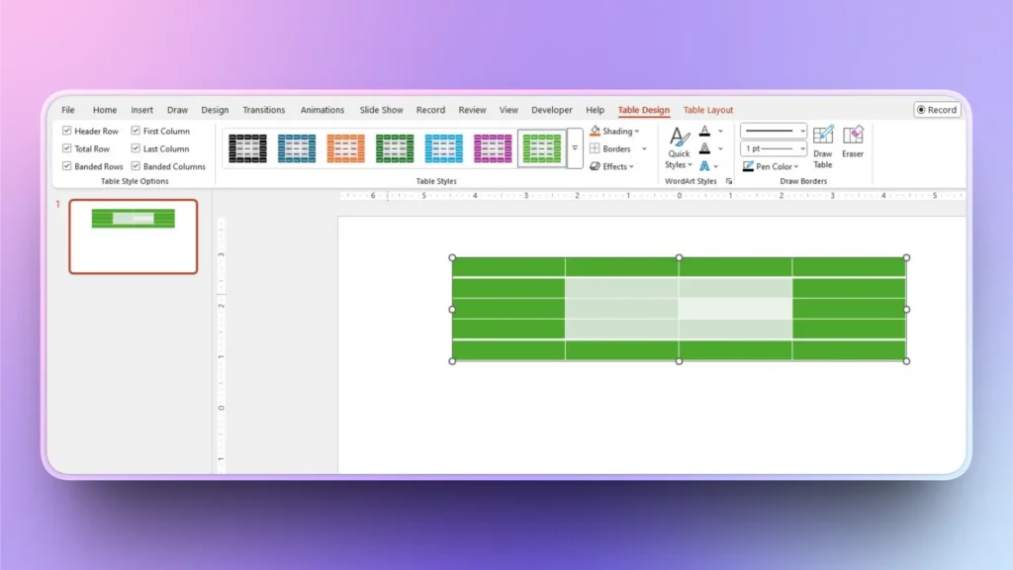Open the Shading options
This screenshot has height=570, width=1013.
click(x=614, y=131)
